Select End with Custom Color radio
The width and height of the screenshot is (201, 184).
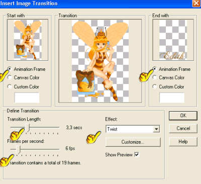click(155, 86)
